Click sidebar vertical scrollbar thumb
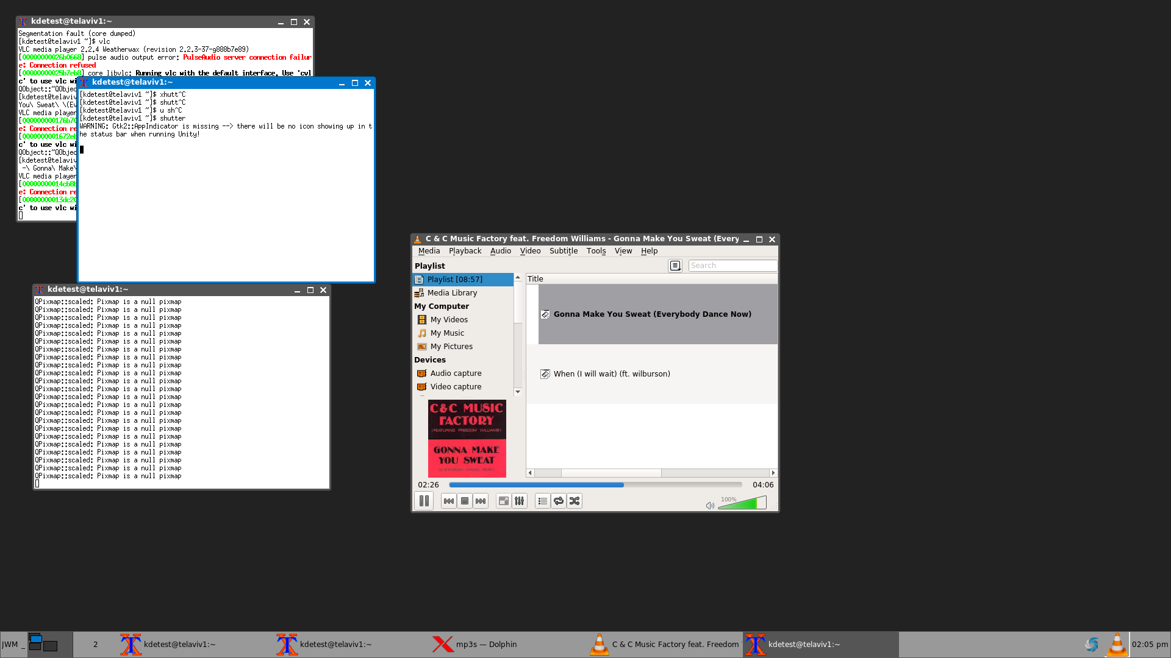Image resolution: width=1171 pixels, height=658 pixels. tap(518, 302)
